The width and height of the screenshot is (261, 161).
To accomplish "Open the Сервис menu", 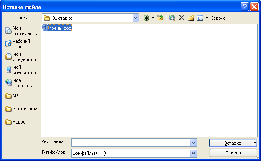I will 220,18.
